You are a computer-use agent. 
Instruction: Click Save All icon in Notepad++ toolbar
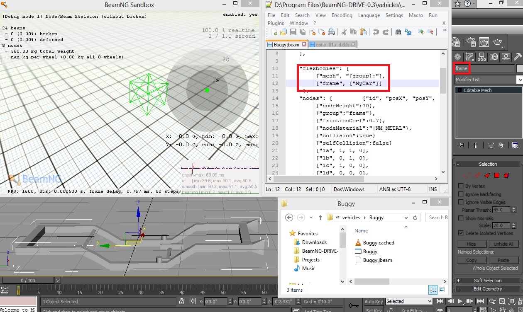click(x=303, y=32)
